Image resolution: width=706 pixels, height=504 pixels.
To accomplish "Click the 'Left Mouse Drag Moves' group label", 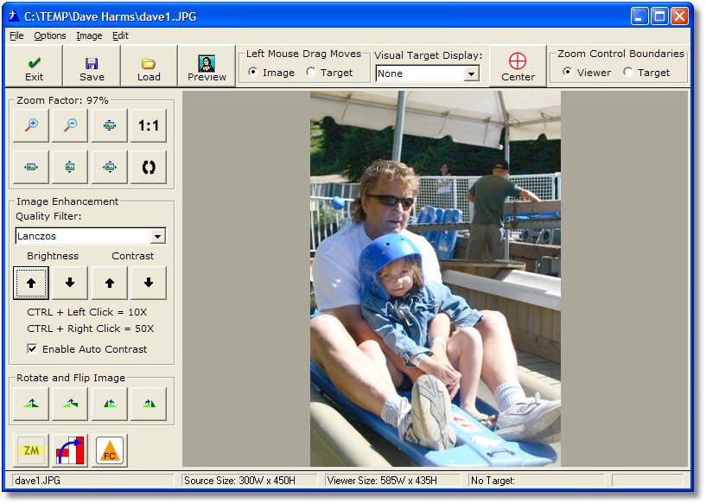I will 303,54.
